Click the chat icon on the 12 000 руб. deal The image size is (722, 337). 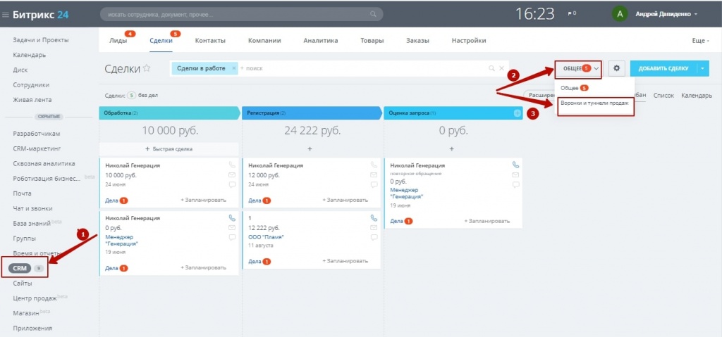coord(374,184)
